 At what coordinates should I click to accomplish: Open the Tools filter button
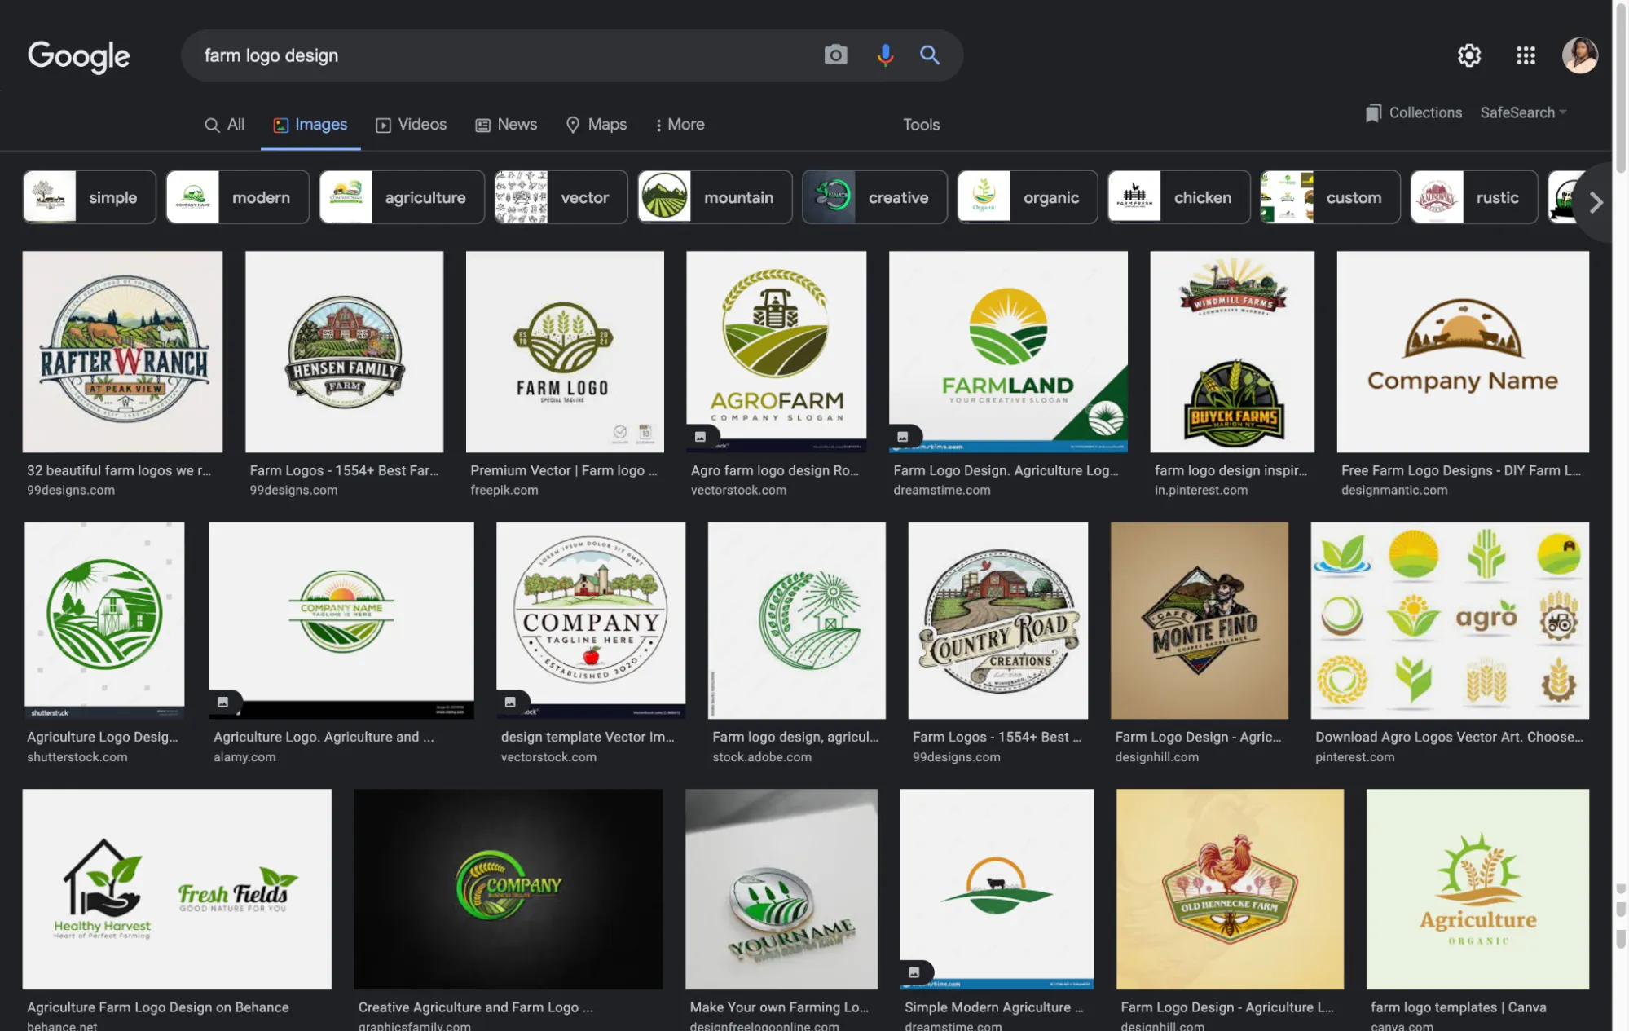(x=921, y=125)
